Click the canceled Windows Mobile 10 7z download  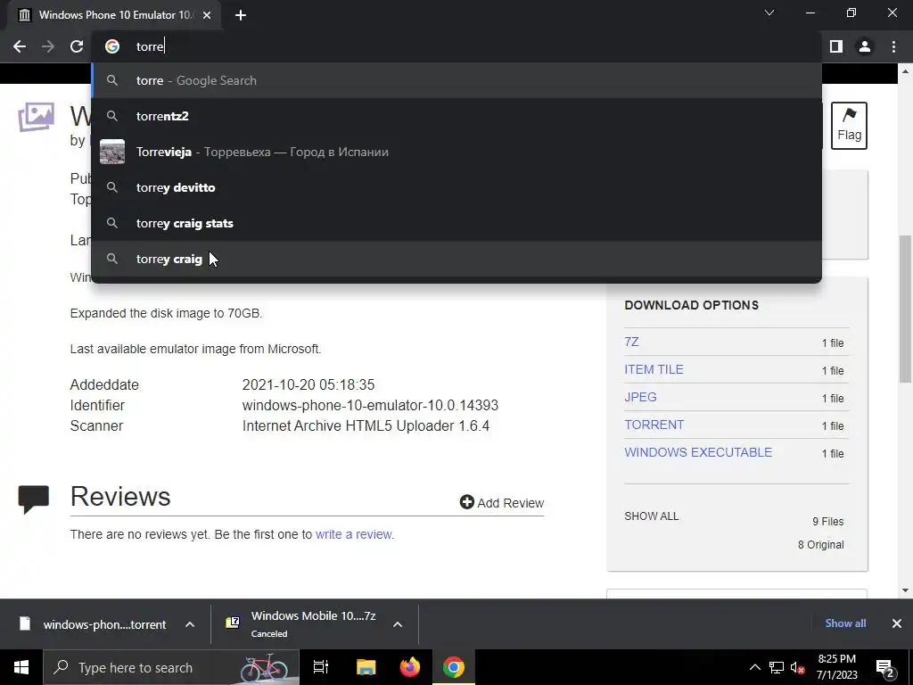pos(301,623)
